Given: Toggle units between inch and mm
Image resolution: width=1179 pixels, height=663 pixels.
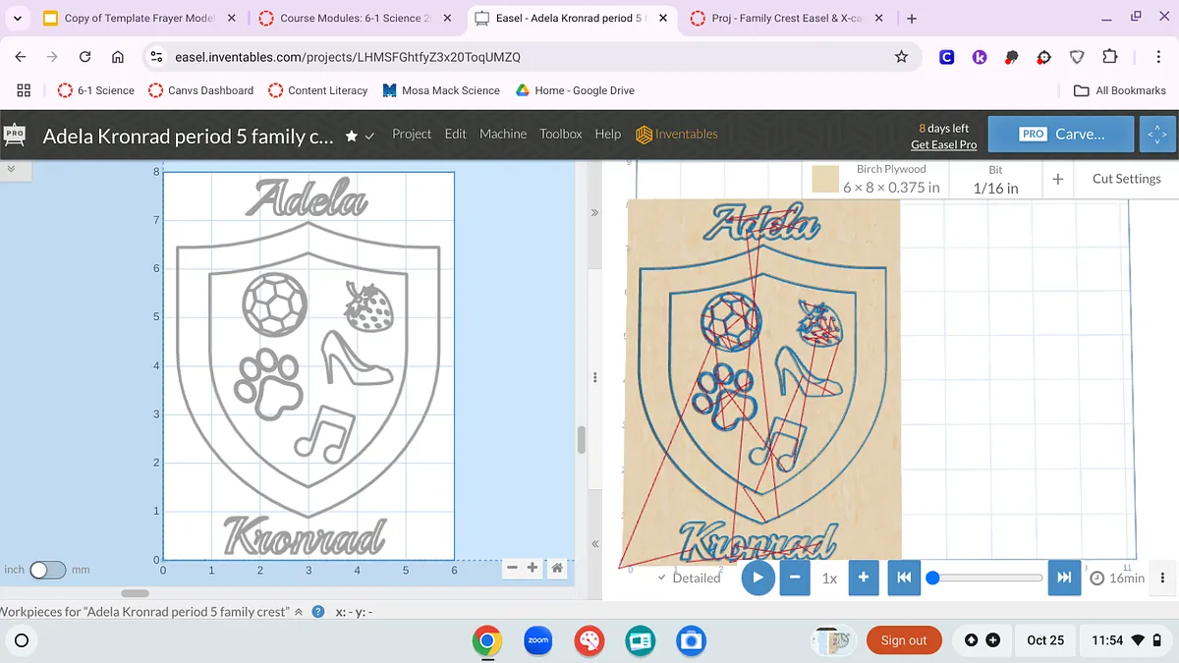Looking at the screenshot, I should (47, 570).
